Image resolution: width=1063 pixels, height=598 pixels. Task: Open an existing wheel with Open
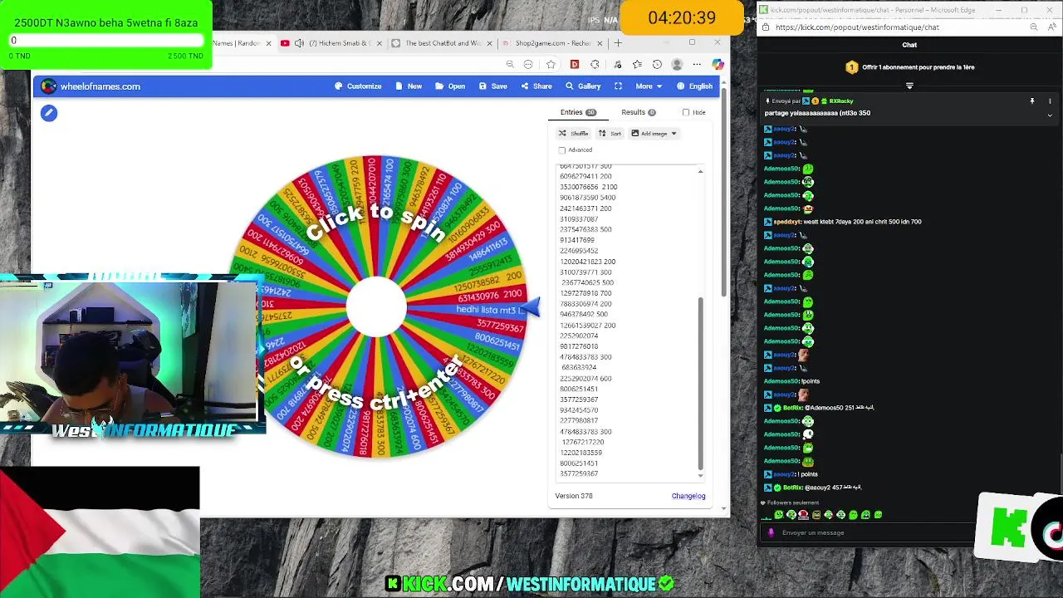[x=450, y=86]
